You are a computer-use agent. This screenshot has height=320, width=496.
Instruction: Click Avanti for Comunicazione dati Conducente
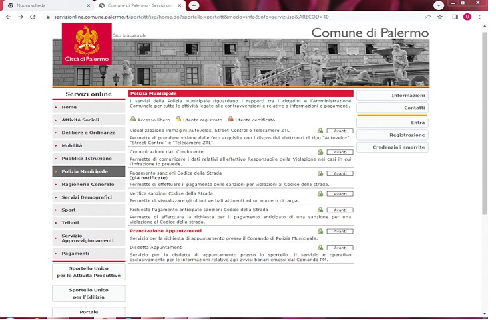pyautogui.click(x=340, y=152)
